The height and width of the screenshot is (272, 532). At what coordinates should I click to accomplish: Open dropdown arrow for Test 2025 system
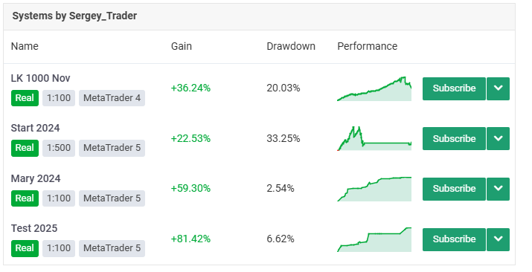[x=498, y=239]
